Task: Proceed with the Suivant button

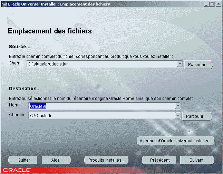Action: 196,160
